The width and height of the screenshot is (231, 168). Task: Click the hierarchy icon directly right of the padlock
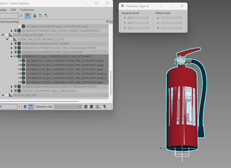tap(40, 16)
